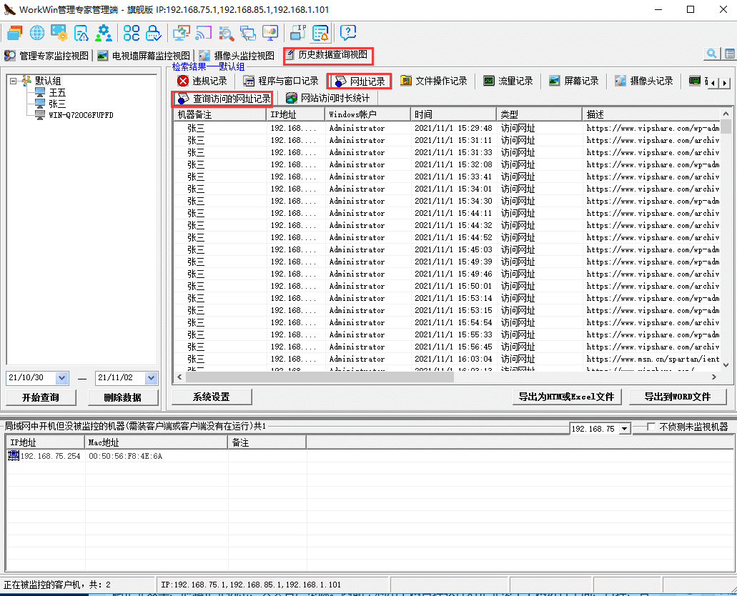Click 导出到WORD文件 button
The width and height of the screenshot is (737, 596).
(x=678, y=397)
